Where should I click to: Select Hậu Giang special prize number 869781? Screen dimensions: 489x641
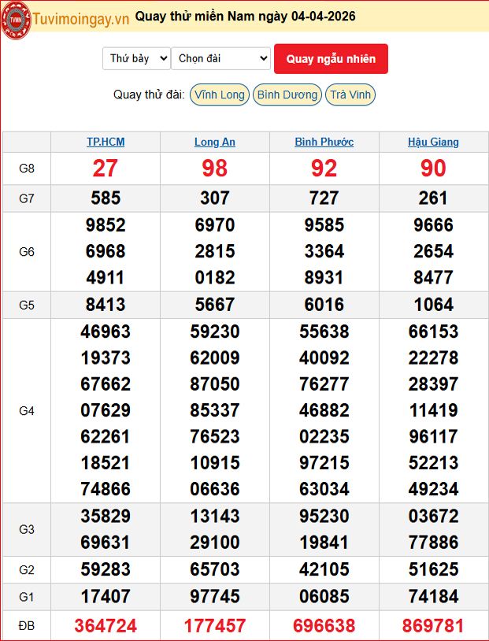tap(433, 626)
